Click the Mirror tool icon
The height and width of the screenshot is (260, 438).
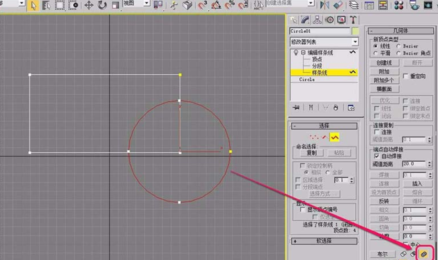tap(325, 5)
